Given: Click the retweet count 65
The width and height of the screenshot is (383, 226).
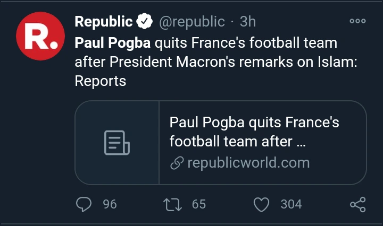Looking at the screenshot, I should tap(199, 204).
